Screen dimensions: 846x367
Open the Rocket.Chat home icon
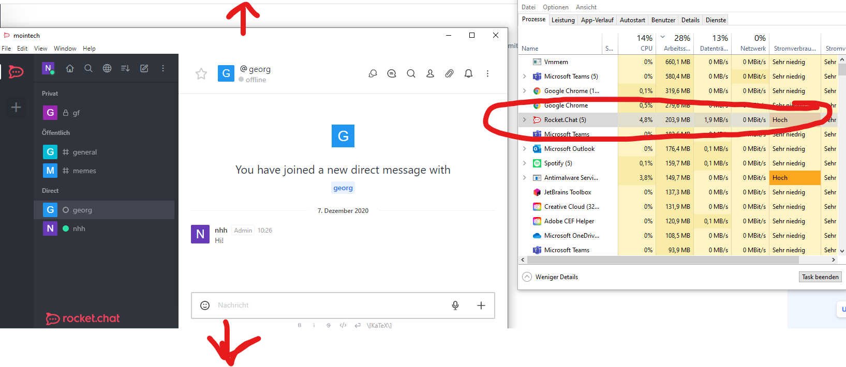coord(70,68)
